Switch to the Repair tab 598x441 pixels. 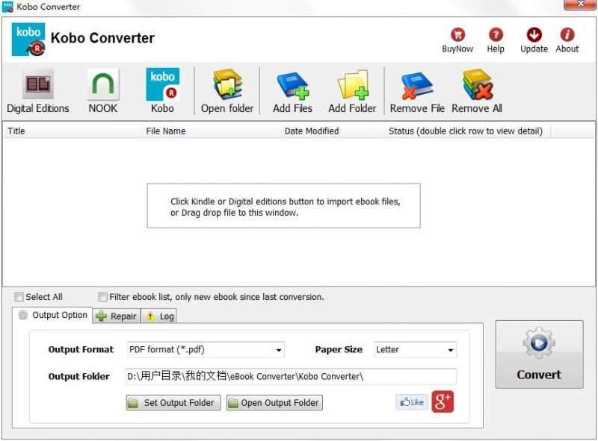[x=116, y=316]
